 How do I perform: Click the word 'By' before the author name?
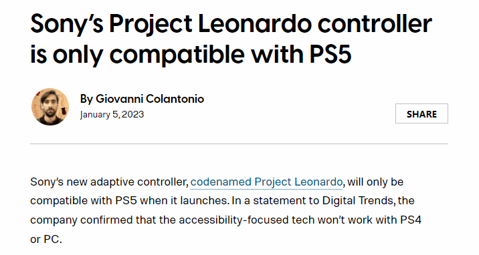pos(86,99)
